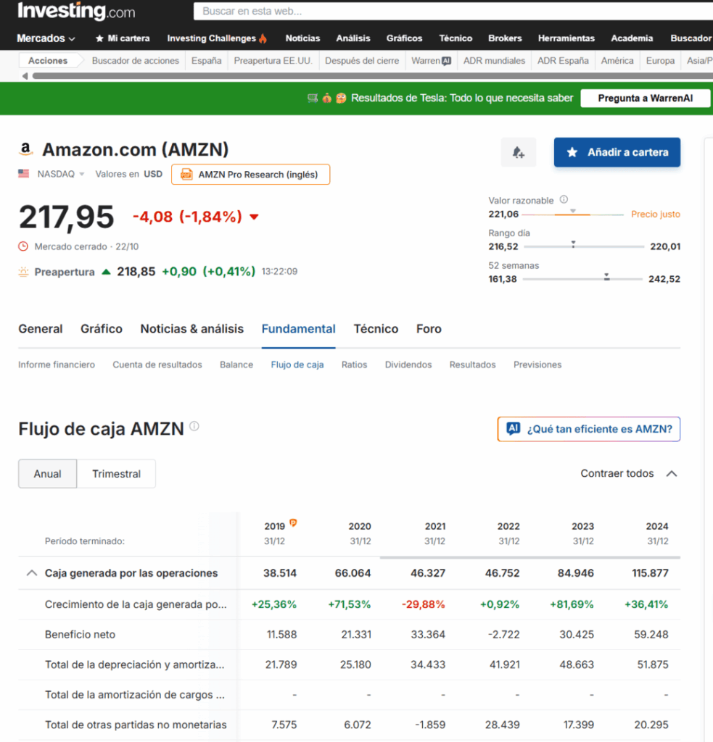Click the bell-plus alert icon
Viewport: 713px width, 742px height.
coord(518,152)
